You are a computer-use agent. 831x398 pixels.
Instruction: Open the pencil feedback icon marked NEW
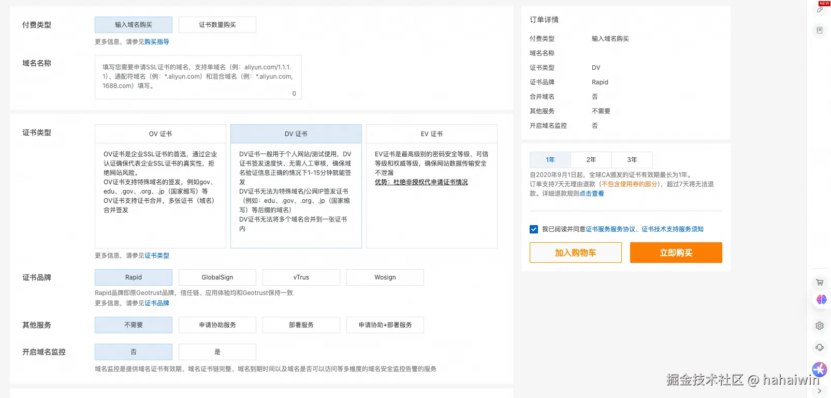coord(820,9)
